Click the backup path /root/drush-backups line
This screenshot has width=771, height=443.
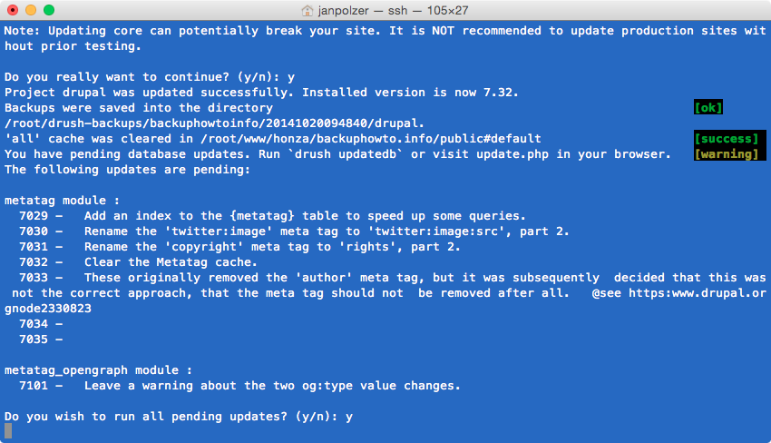[x=214, y=123]
